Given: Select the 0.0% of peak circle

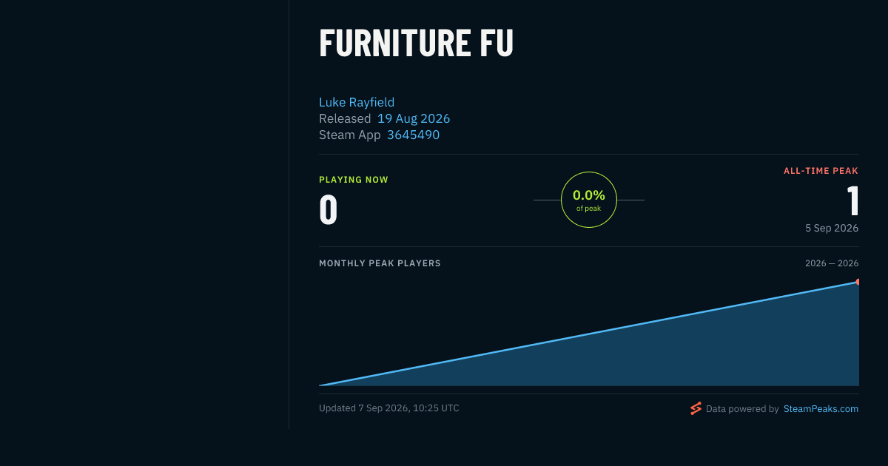Looking at the screenshot, I should [x=589, y=200].
